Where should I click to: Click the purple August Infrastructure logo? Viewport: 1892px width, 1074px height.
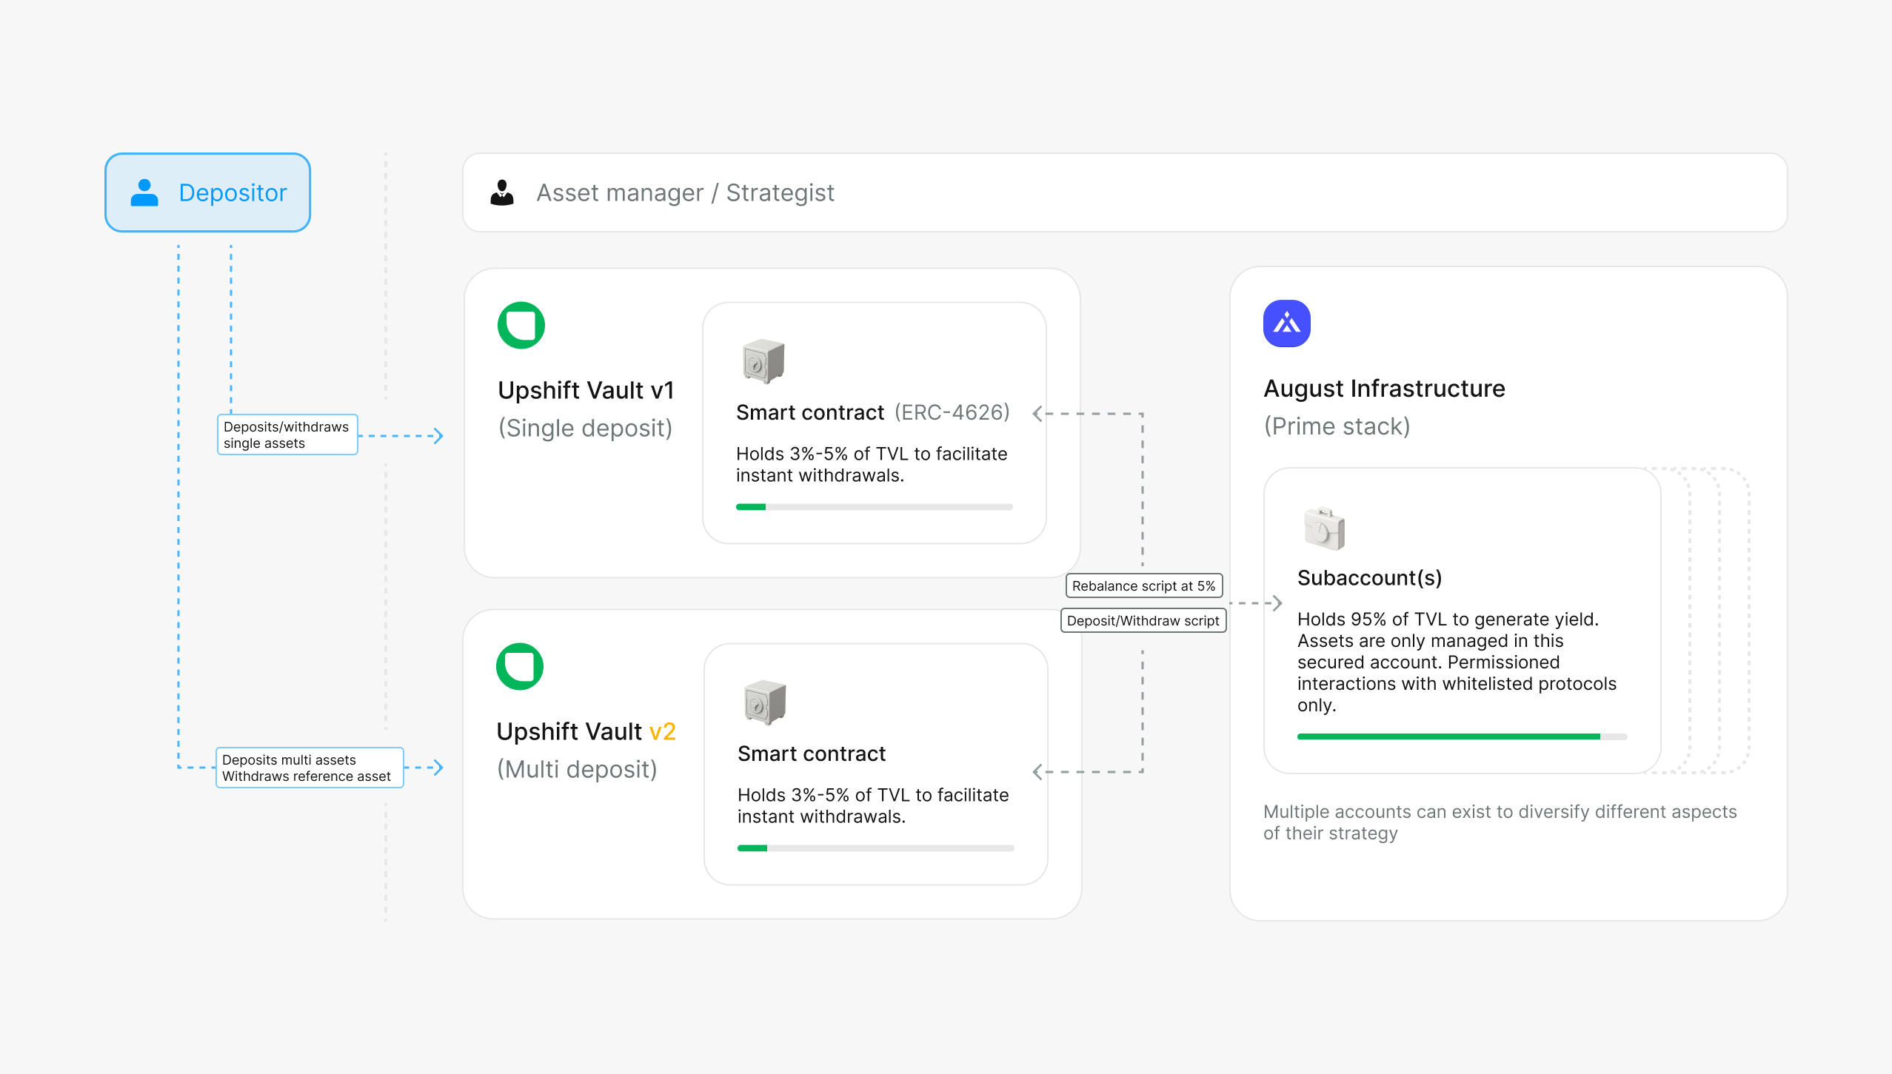pyautogui.click(x=1286, y=323)
